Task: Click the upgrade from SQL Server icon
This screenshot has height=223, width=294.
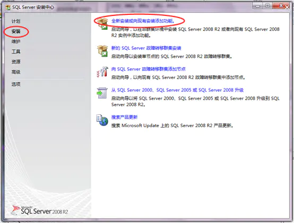Action: pyautogui.click(x=102, y=93)
